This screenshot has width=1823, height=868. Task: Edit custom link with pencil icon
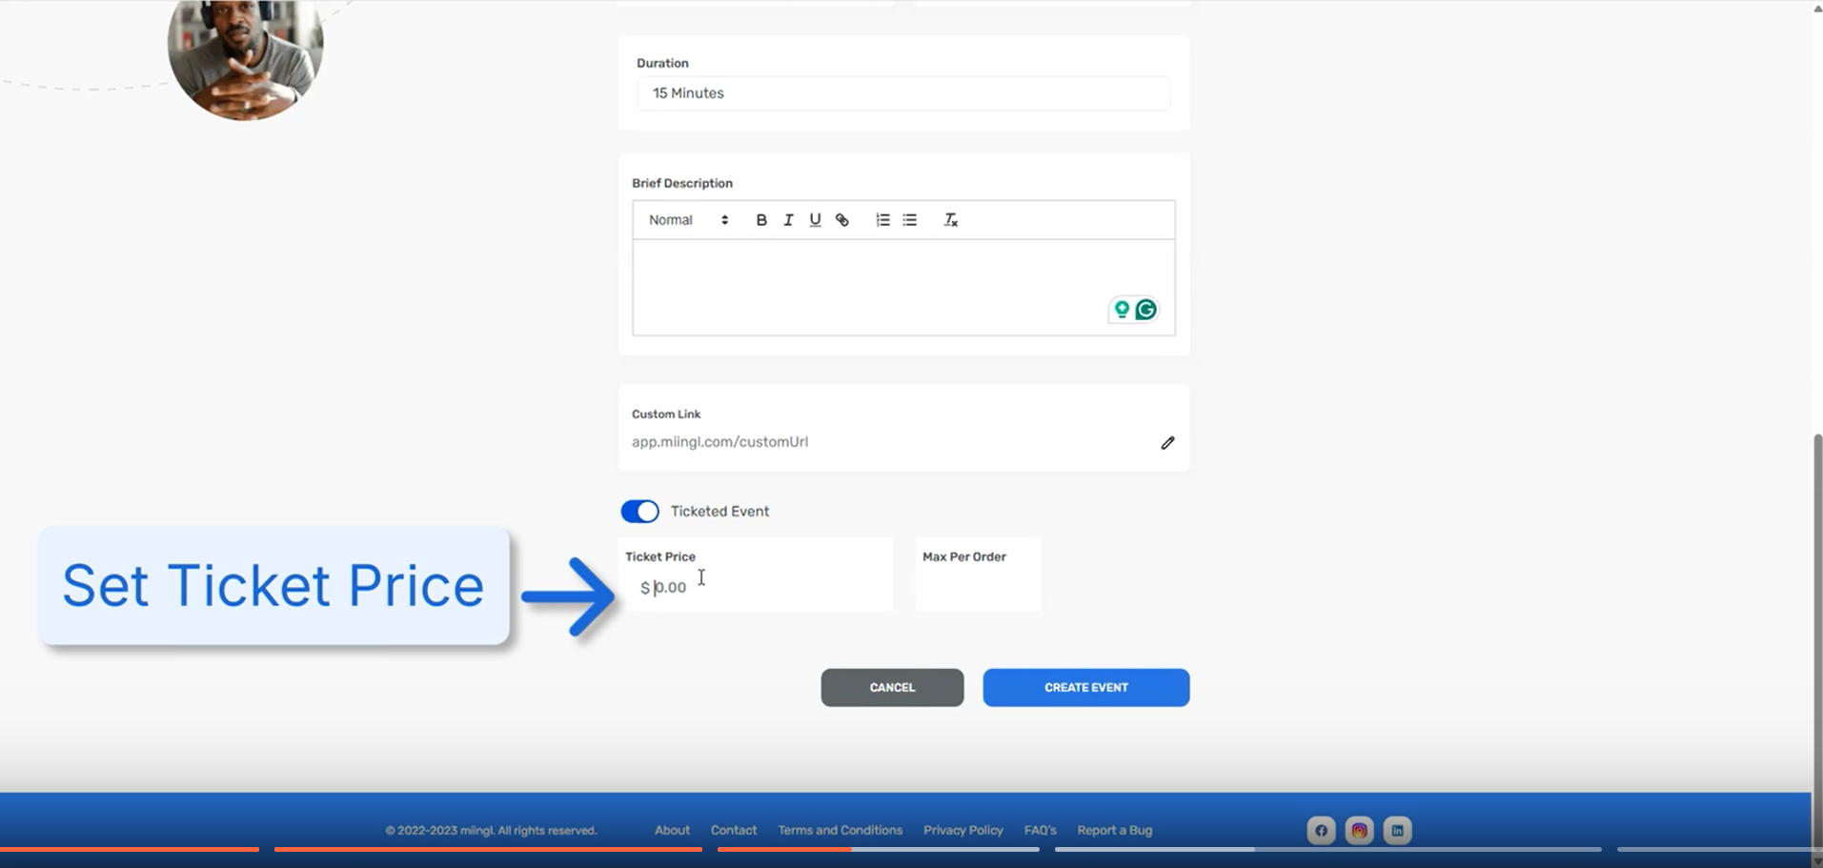[x=1167, y=443]
